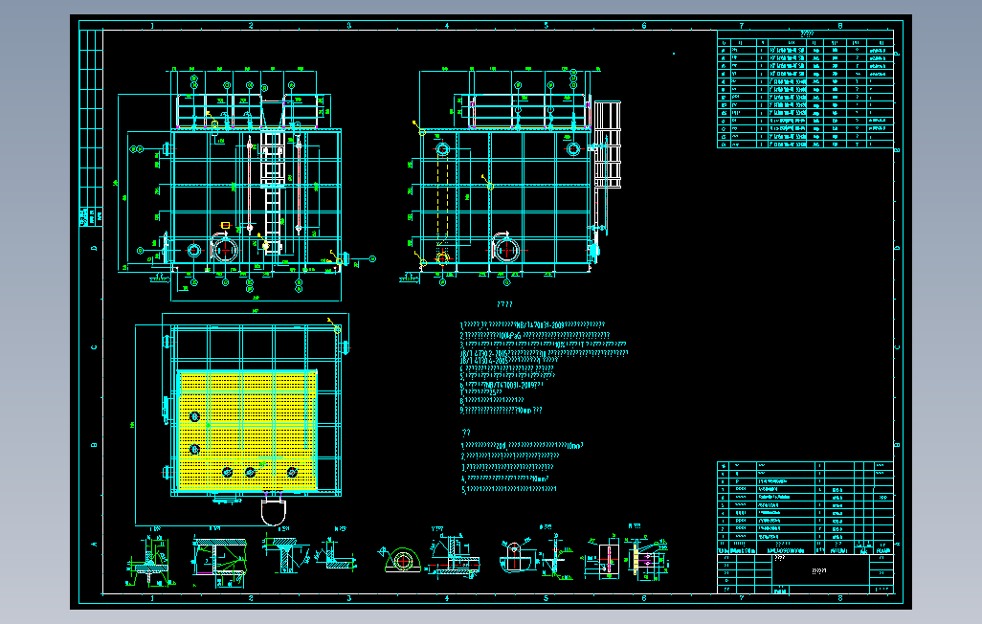Click the numbered technical notes text block
This screenshot has height=624, width=982.
click(544, 368)
